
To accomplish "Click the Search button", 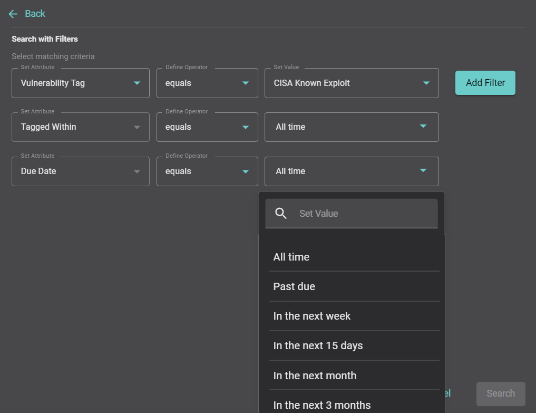I will point(501,394).
